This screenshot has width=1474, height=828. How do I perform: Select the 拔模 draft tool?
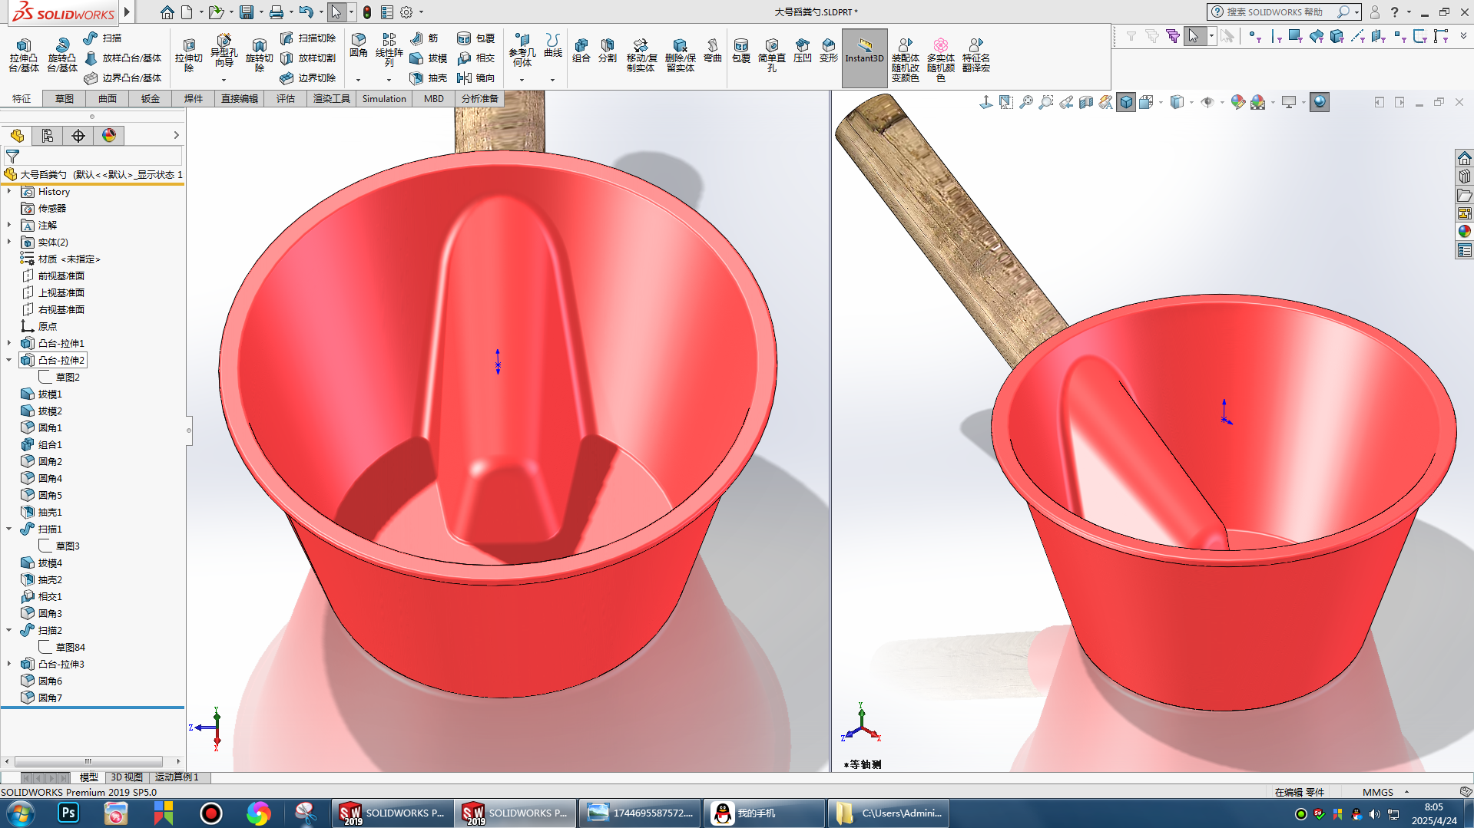pyautogui.click(x=429, y=58)
